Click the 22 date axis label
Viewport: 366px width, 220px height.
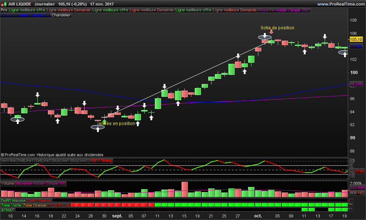pyautogui.click(x=64, y=216)
